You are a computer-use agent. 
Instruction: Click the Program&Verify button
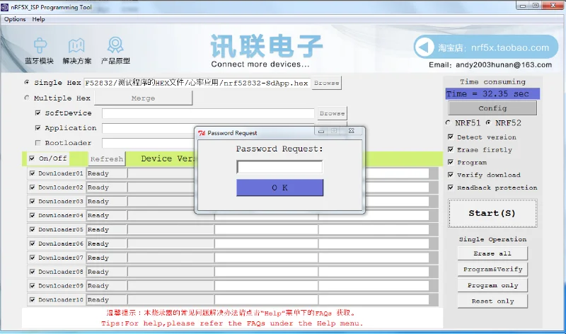coord(492,270)
